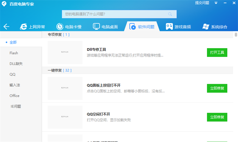The height and width of the screenshot is (142, 238).
Task: Click the QQ空间打不开 thumbnail image
Action: pos(65,117)
